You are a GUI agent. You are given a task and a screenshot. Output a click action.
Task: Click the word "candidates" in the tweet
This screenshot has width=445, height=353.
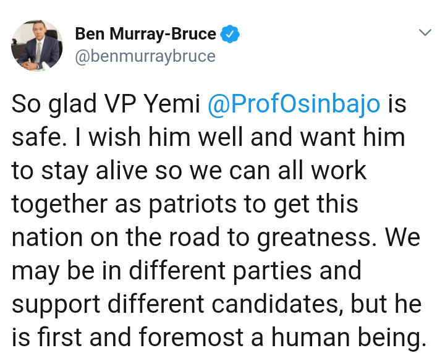(x=274, y=304)
